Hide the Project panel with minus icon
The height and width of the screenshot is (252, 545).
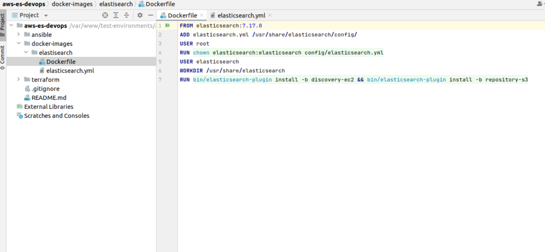(x=151, y=15)
